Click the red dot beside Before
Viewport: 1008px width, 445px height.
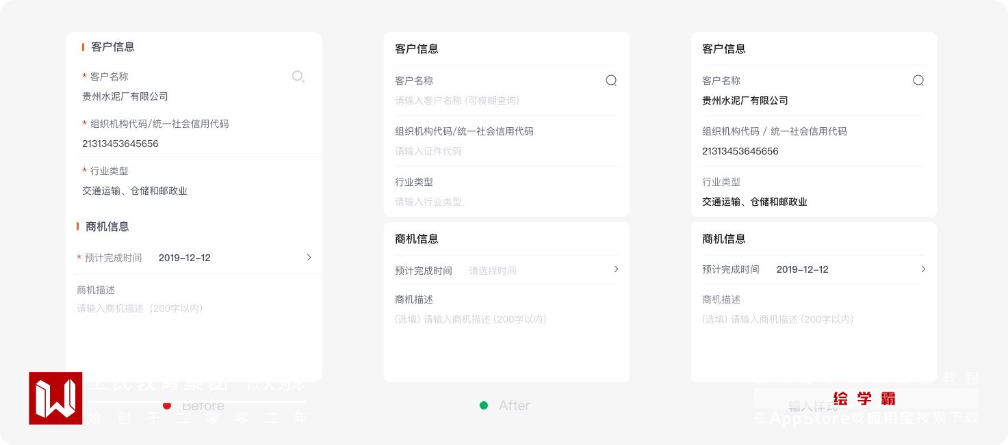click(x=167, y=405)
